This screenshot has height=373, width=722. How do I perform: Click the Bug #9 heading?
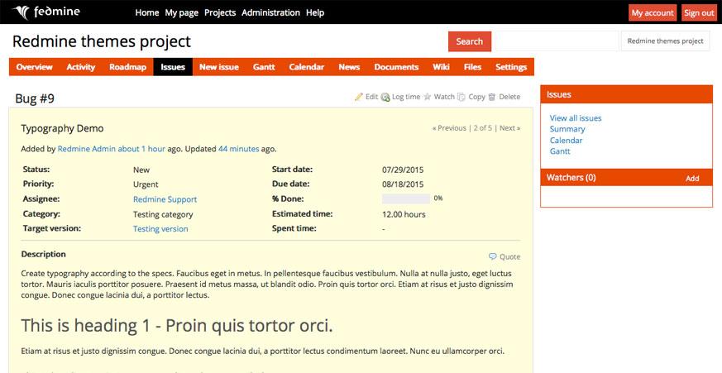click(35, 98)
